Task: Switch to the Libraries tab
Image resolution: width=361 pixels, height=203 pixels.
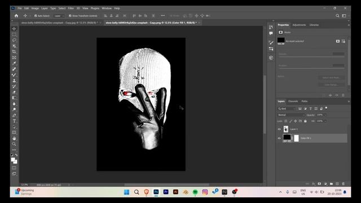Action: pyautogui.click(x=314, y=25)
